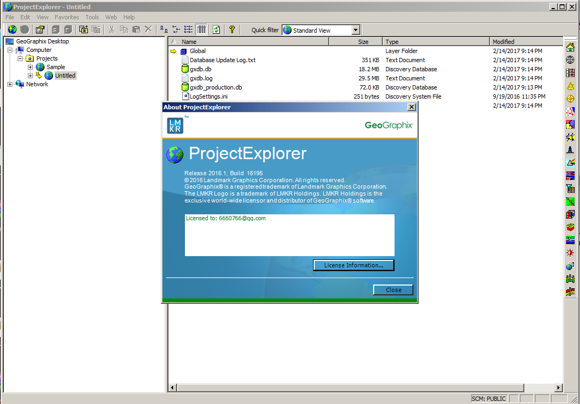The height and width of the screenshot is (404, 580).
Task: Select LogSettings.ini file
Action: [x=209, y=96]
